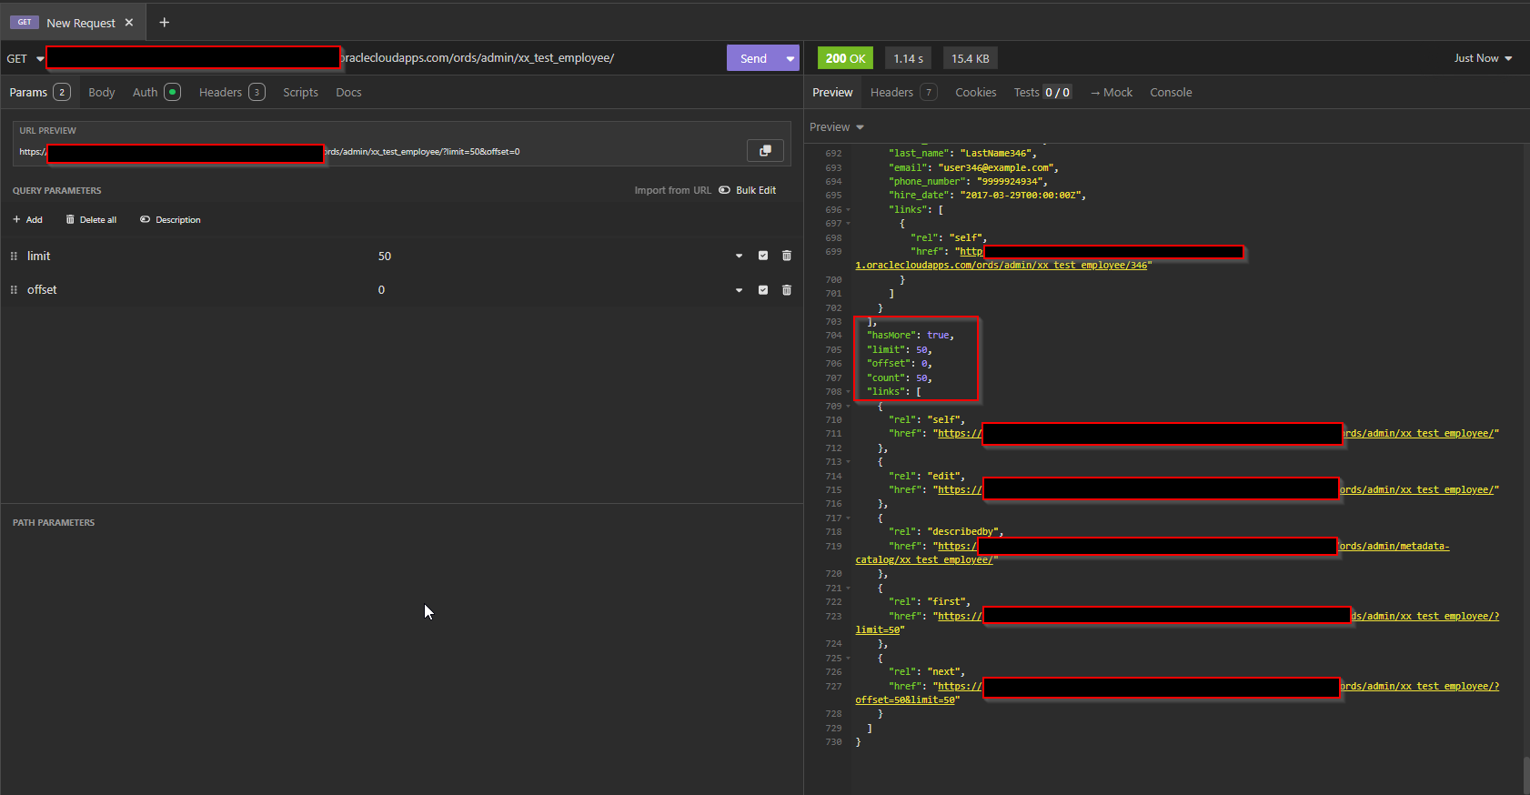Delete the offset parameter with trash icon

pyautogui.click(x=787, y=290)
